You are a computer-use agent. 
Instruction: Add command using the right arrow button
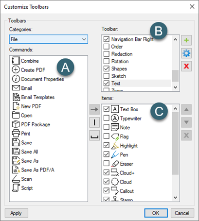click(94, 109)
